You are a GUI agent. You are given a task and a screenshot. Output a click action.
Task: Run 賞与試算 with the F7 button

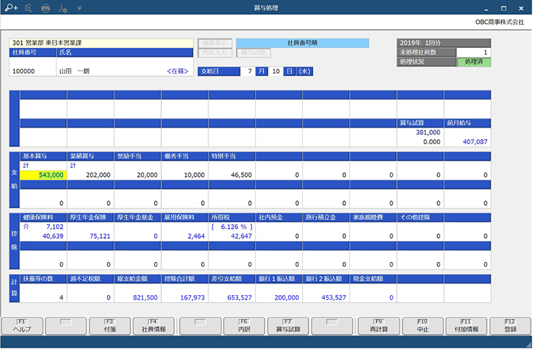pos(288,327)
